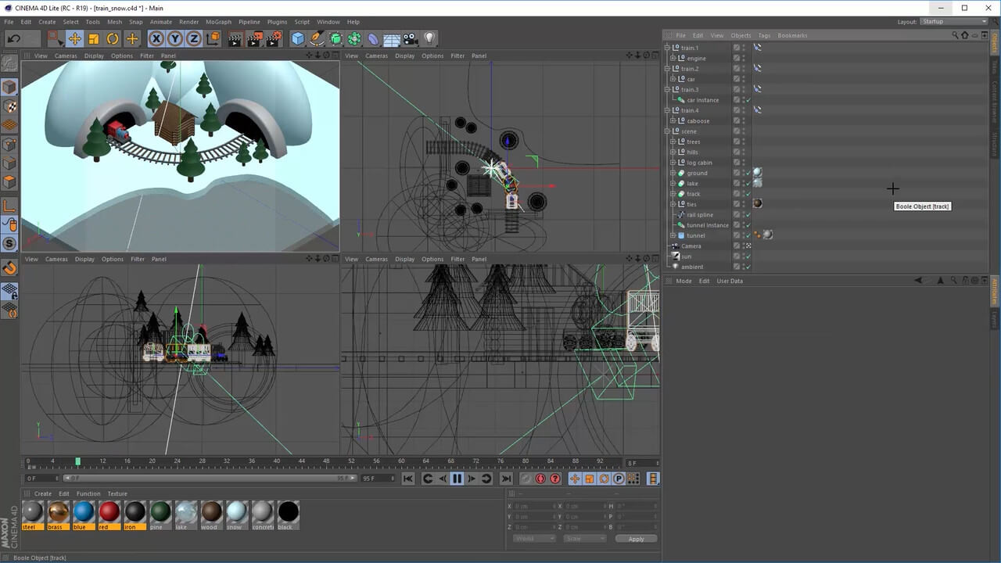
Task: Open the MoGraph menu
Action: click(218, 22)
